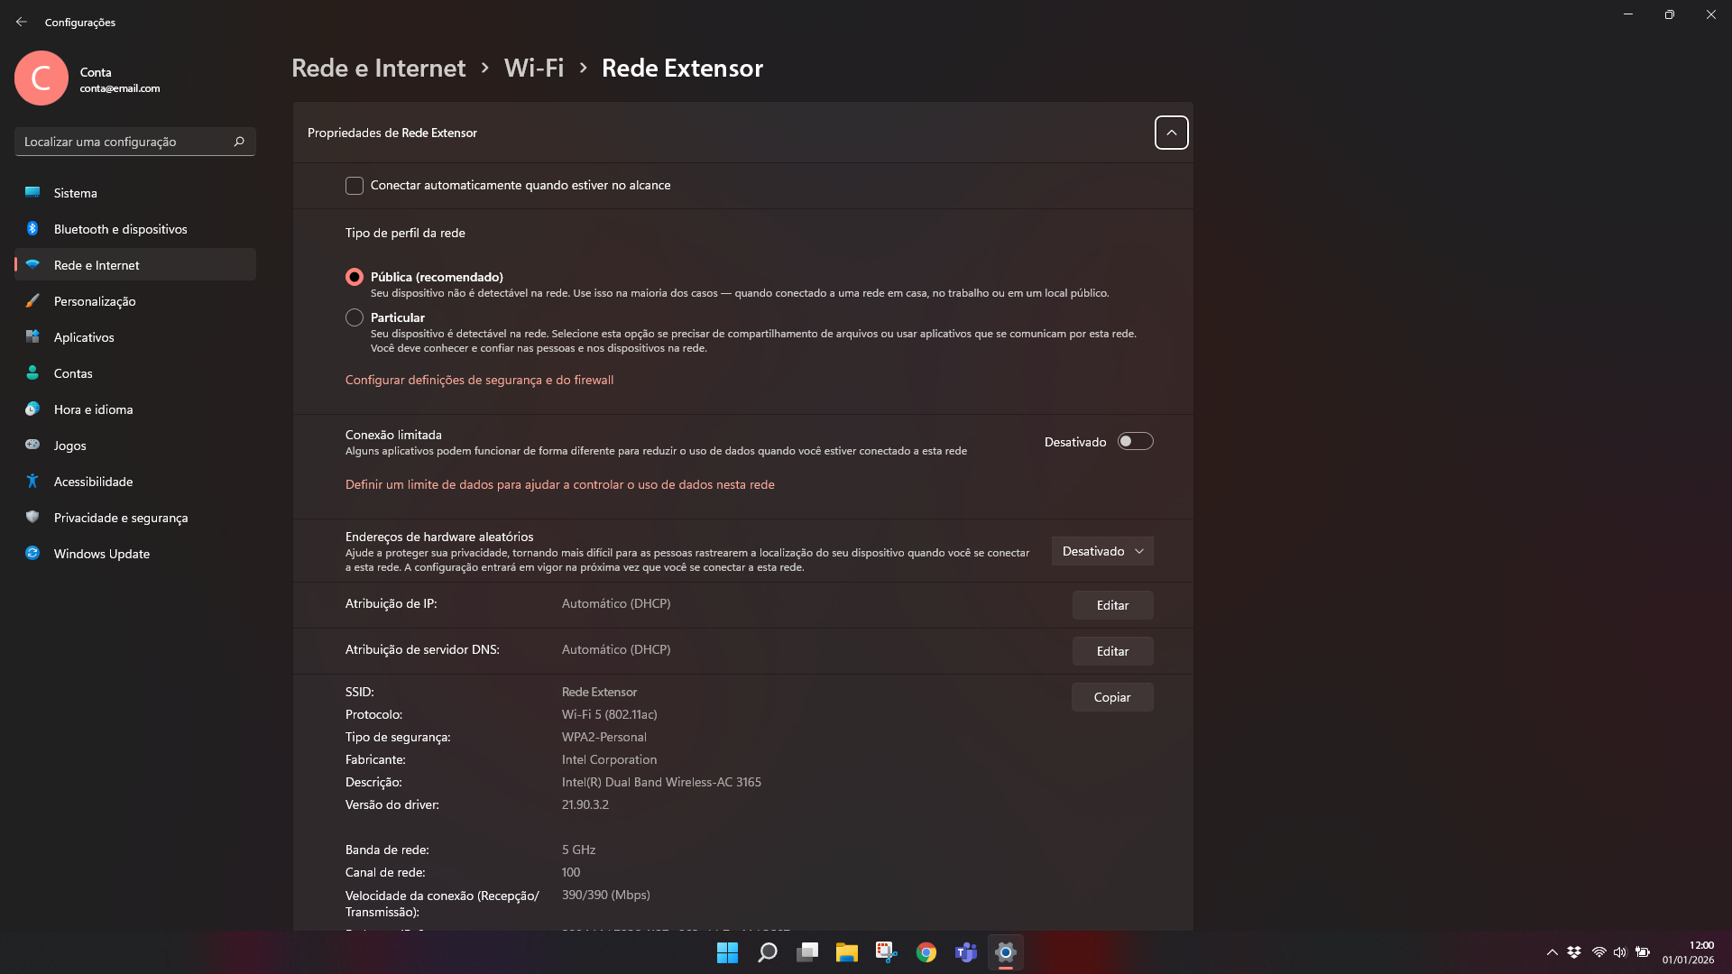
Task: Select the Particular network profile
Action: point(355,317)
